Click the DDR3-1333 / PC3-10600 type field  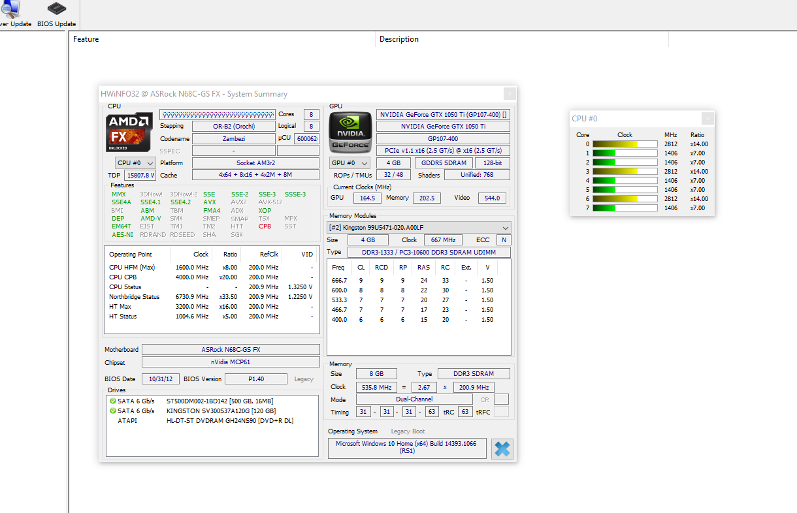tap(429, 252)
